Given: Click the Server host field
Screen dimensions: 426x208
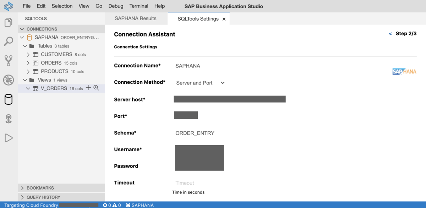Looking at the screenshot, I should coord(230,99).
